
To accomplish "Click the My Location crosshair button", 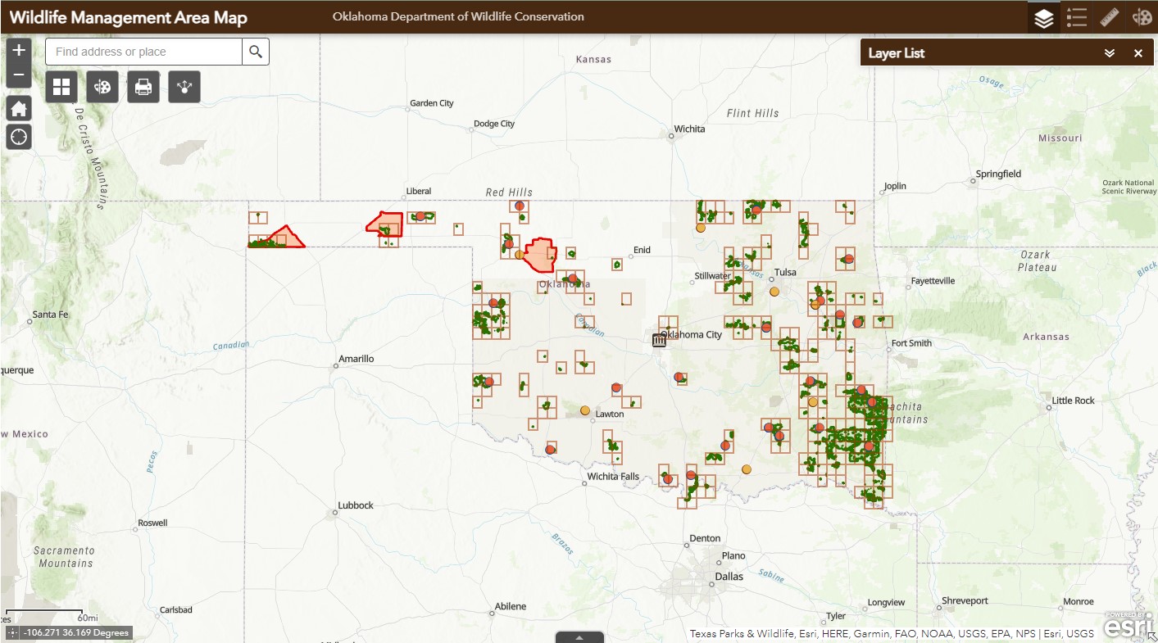I will [x=19, y=137].
